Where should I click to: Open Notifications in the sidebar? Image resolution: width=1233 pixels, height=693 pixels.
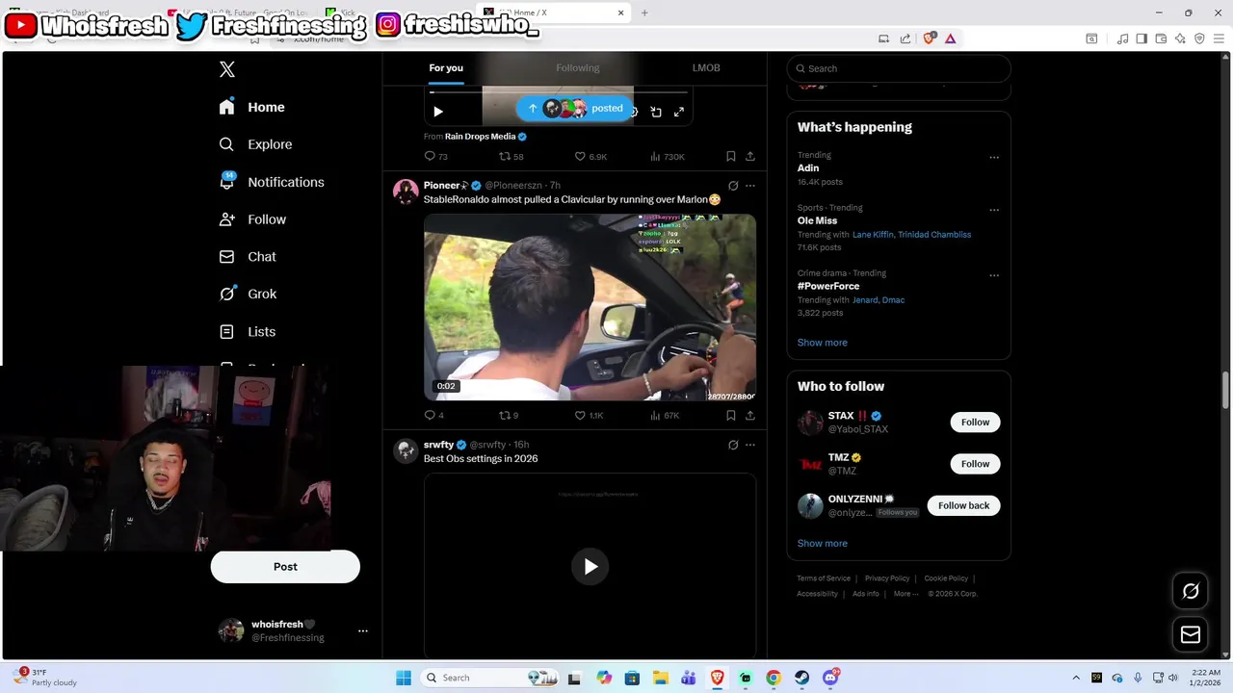pos(272,182)
